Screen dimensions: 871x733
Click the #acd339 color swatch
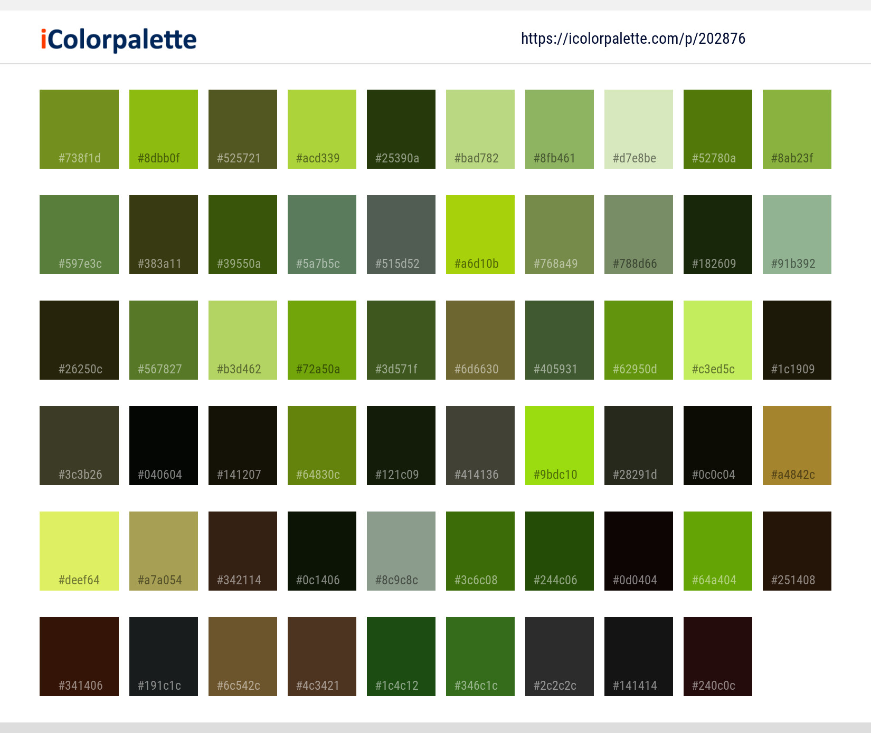[322, 129]
